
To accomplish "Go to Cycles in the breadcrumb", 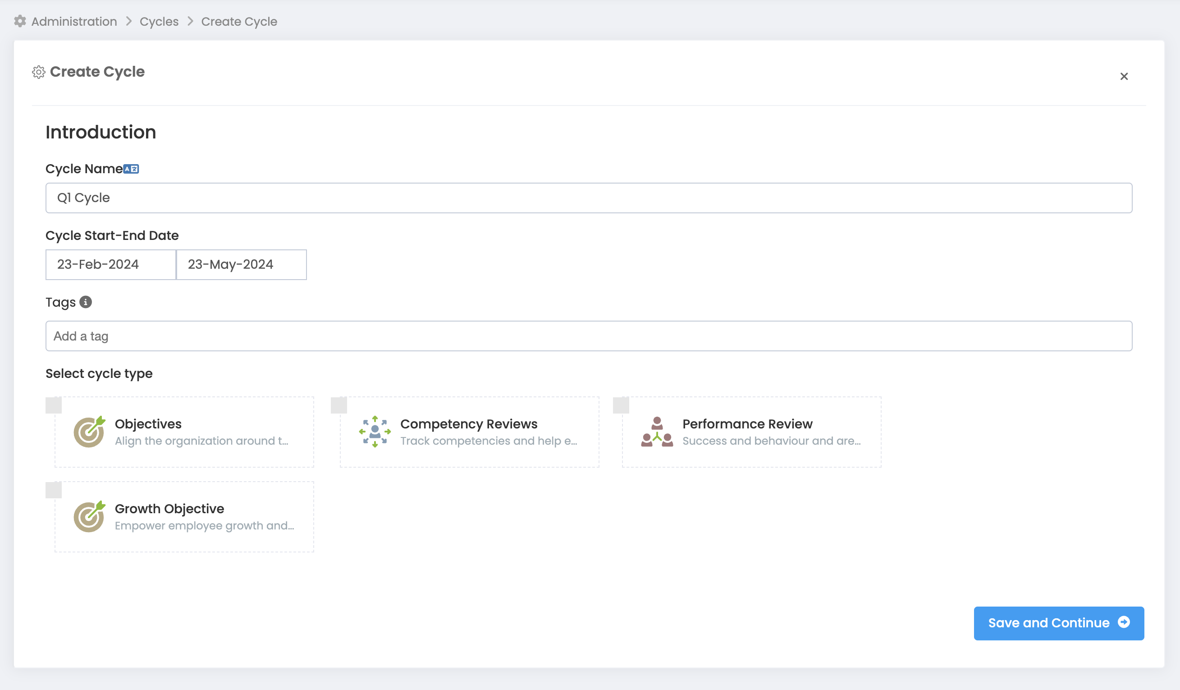I will (x=159, y=22).
